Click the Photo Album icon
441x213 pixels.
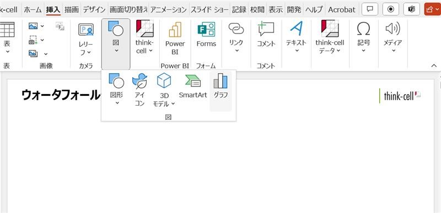click(x=33, y=53)
